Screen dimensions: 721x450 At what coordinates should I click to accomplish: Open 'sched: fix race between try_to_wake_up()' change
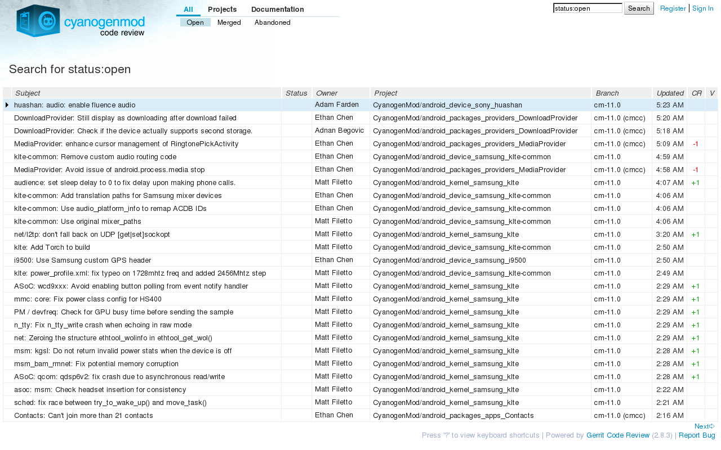110,403
